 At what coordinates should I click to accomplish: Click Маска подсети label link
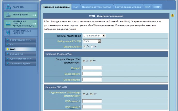(x=72, y=74)
